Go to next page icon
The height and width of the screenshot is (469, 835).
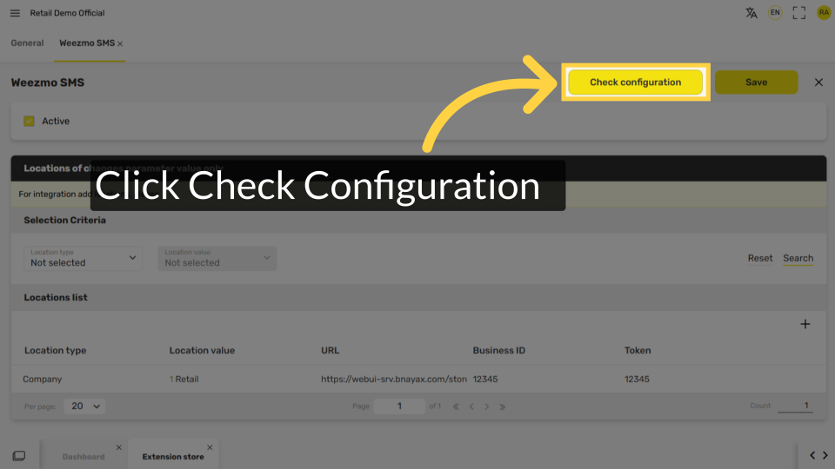[x=487, y=406]
